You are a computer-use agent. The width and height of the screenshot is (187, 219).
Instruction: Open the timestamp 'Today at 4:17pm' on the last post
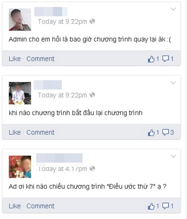pyautogui.click(x=62, y=169)
